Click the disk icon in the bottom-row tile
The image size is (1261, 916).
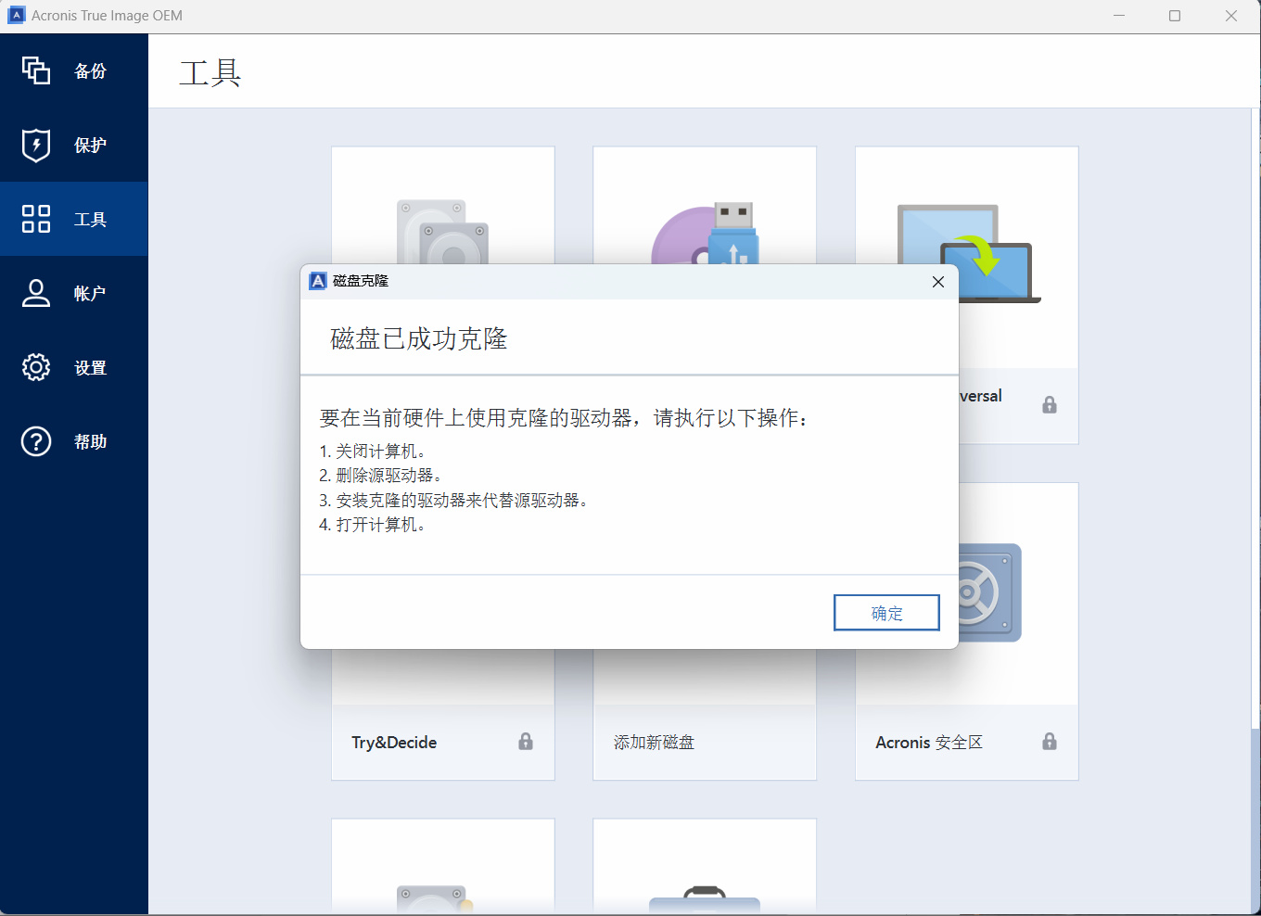[436, 899]
